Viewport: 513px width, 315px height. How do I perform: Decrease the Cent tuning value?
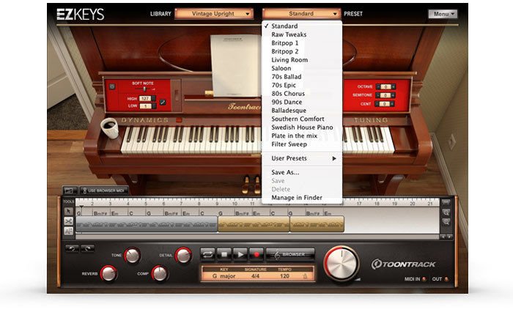(378, 104)
